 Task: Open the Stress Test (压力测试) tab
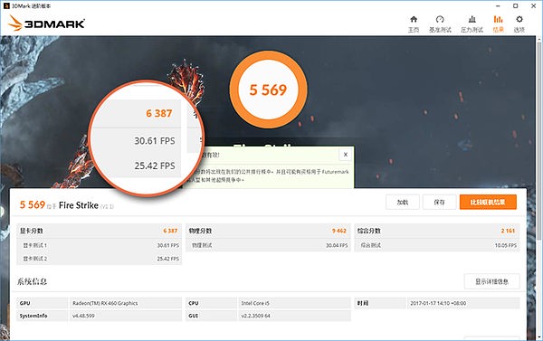pos(472,24)
